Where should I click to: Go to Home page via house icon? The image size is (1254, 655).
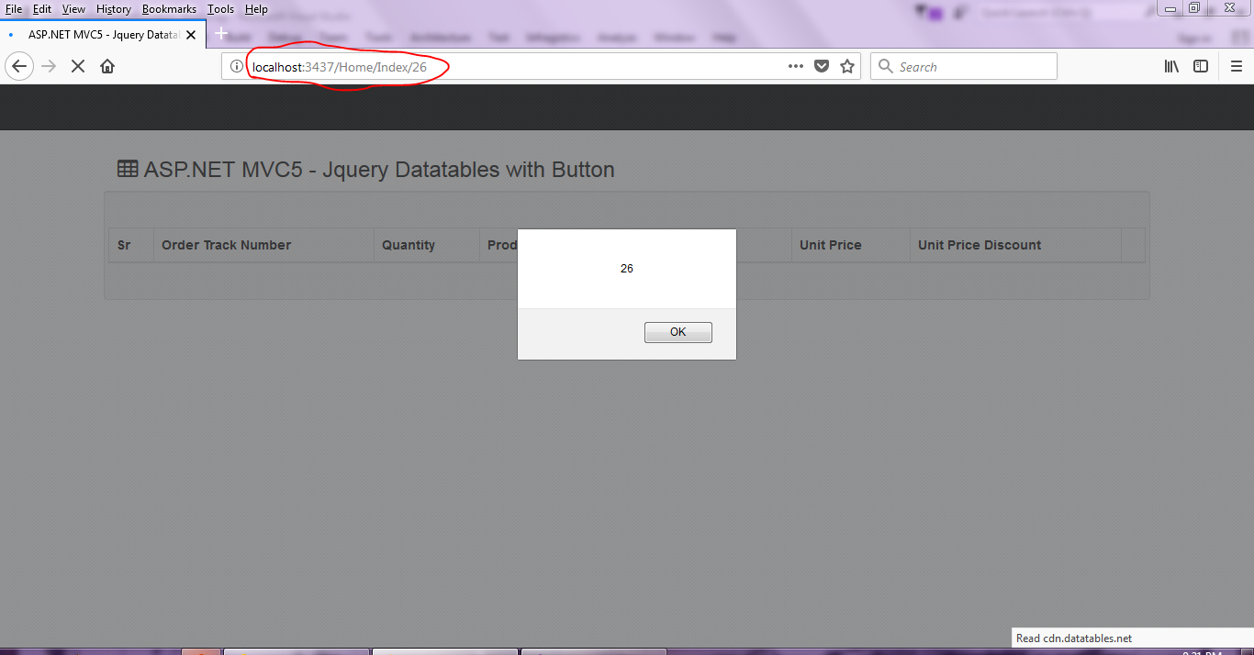[x=107, y=66]
